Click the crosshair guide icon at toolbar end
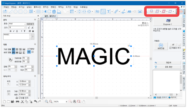Viewport: 187px width, 108px height. point(181,12)
